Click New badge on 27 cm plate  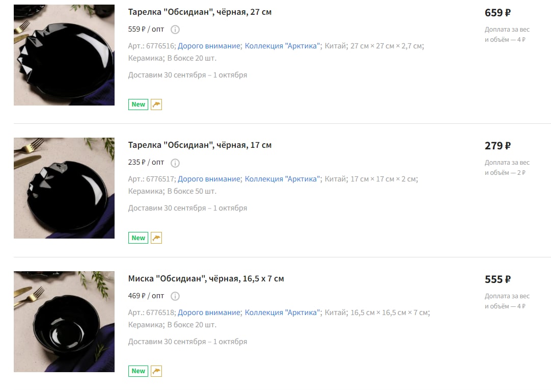pyautogui.click(x=138, y=105)
